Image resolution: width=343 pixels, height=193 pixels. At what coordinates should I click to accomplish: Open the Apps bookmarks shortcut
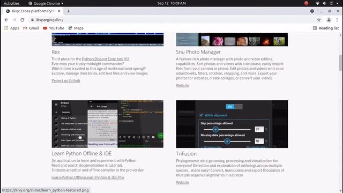tap(12, 28)
